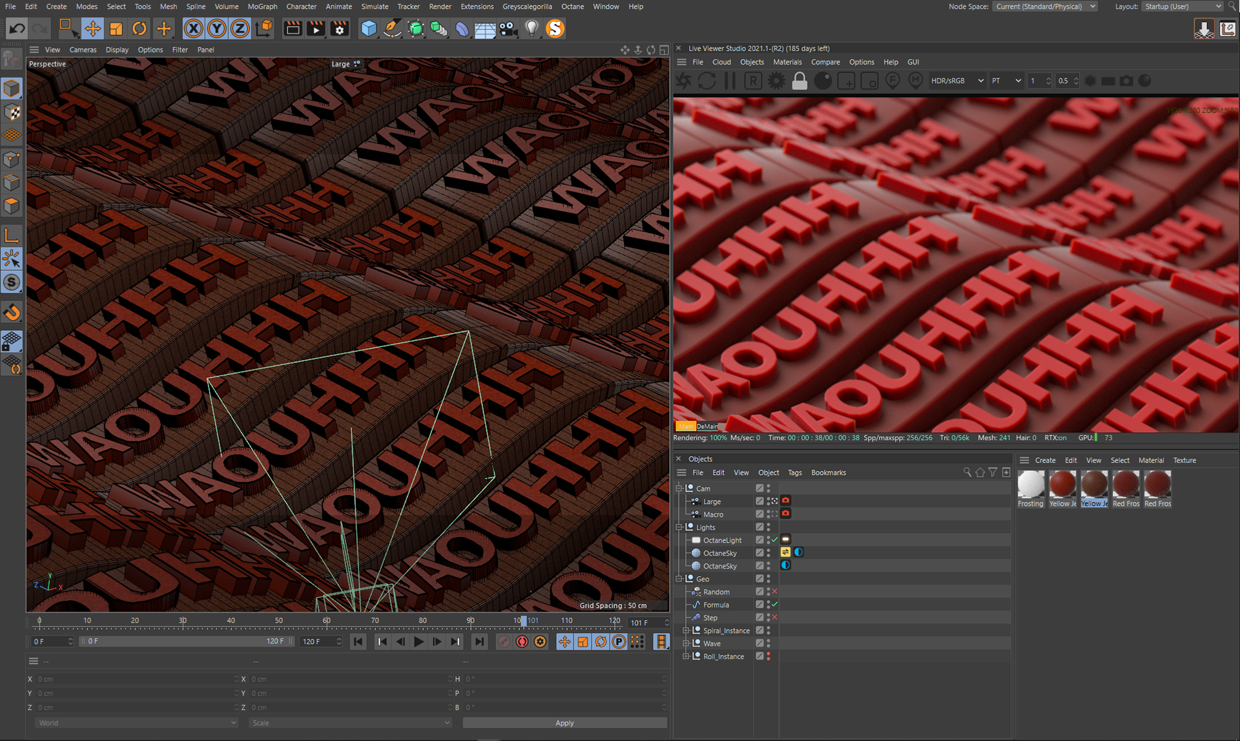Disable the Formula effector checkmark
The height and width of the screenshot is (741, 1240).
click(774, 605)
